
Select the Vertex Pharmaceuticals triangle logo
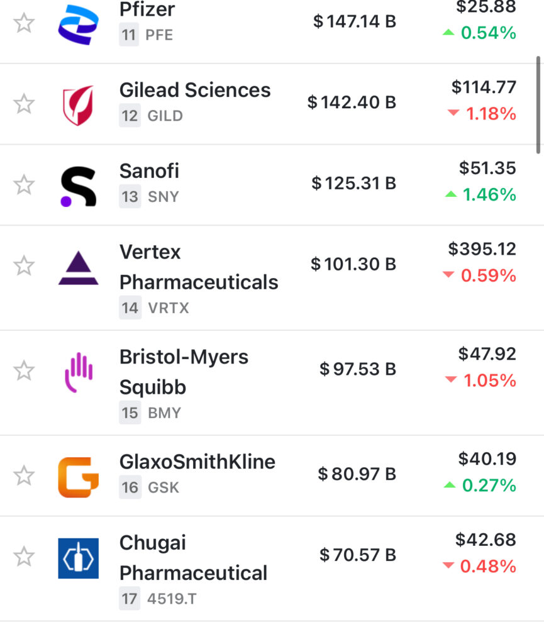pos(78,269)
